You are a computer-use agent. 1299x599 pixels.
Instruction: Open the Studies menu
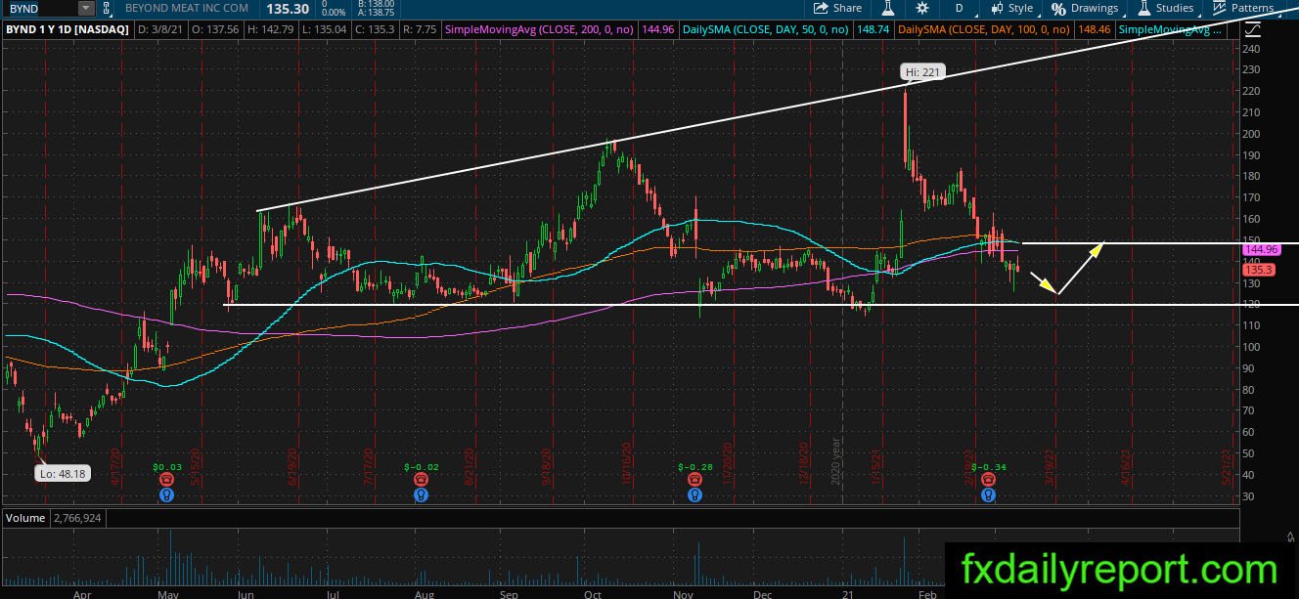pos(1165,8)
